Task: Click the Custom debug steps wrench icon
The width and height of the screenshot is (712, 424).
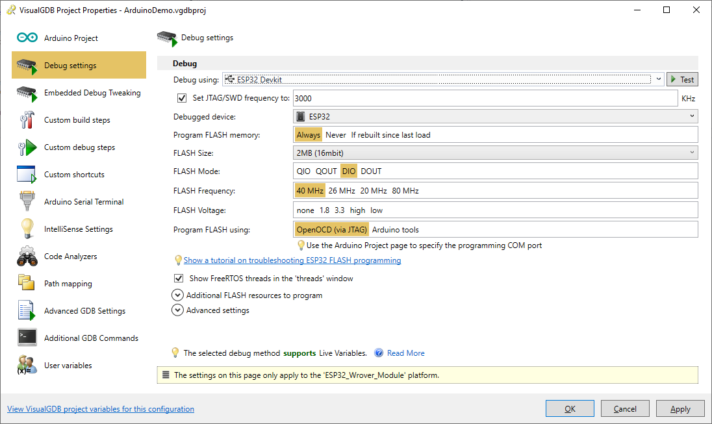Action: click(x=27, y=147)
